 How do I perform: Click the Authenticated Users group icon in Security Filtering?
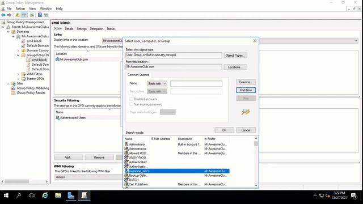click(58, 117)
